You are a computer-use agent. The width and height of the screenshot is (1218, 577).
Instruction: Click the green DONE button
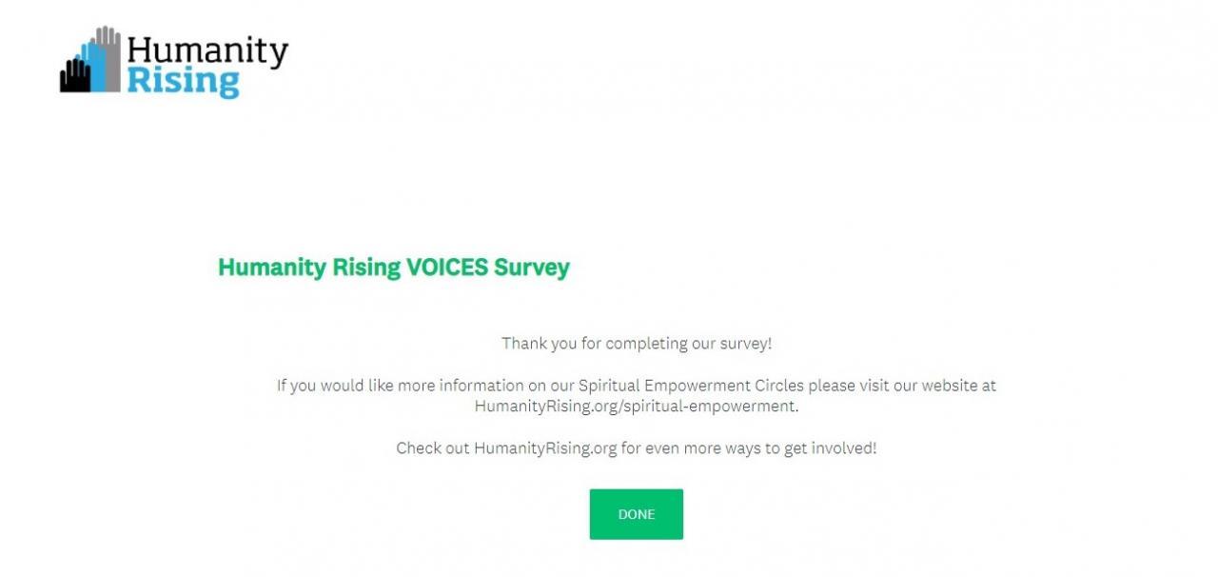[636, 514]
